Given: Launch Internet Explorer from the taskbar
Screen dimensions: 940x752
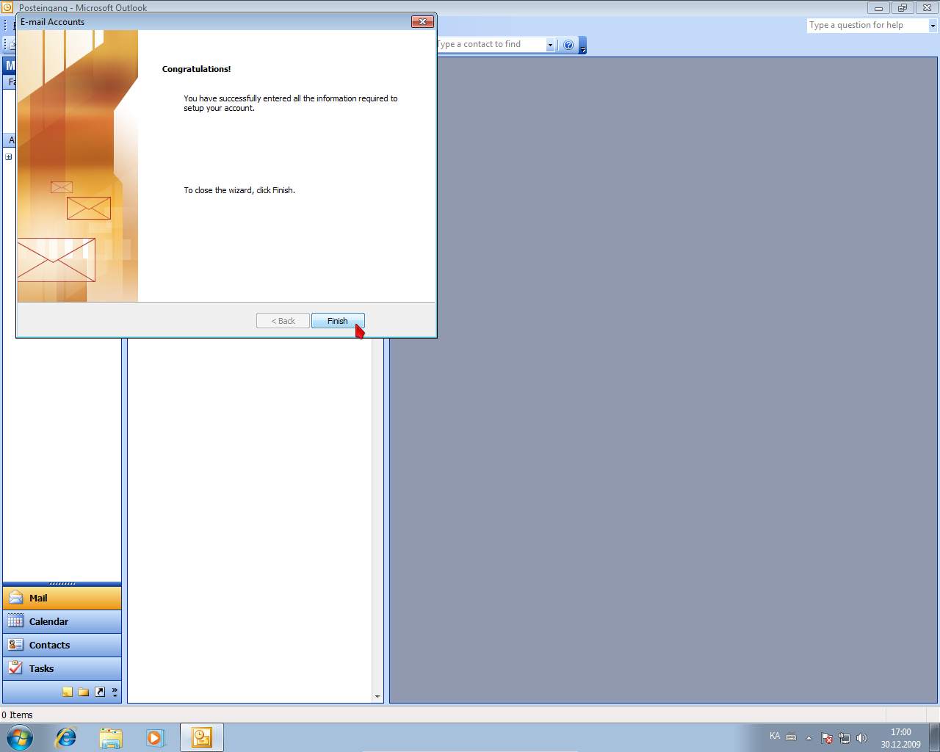Looking at the screenshot, I should click(x=66, y=737).
